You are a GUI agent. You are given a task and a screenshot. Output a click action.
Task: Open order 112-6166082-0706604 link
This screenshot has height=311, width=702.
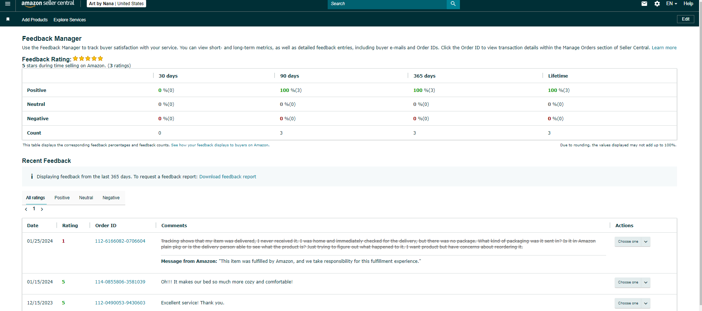[120, 241]
